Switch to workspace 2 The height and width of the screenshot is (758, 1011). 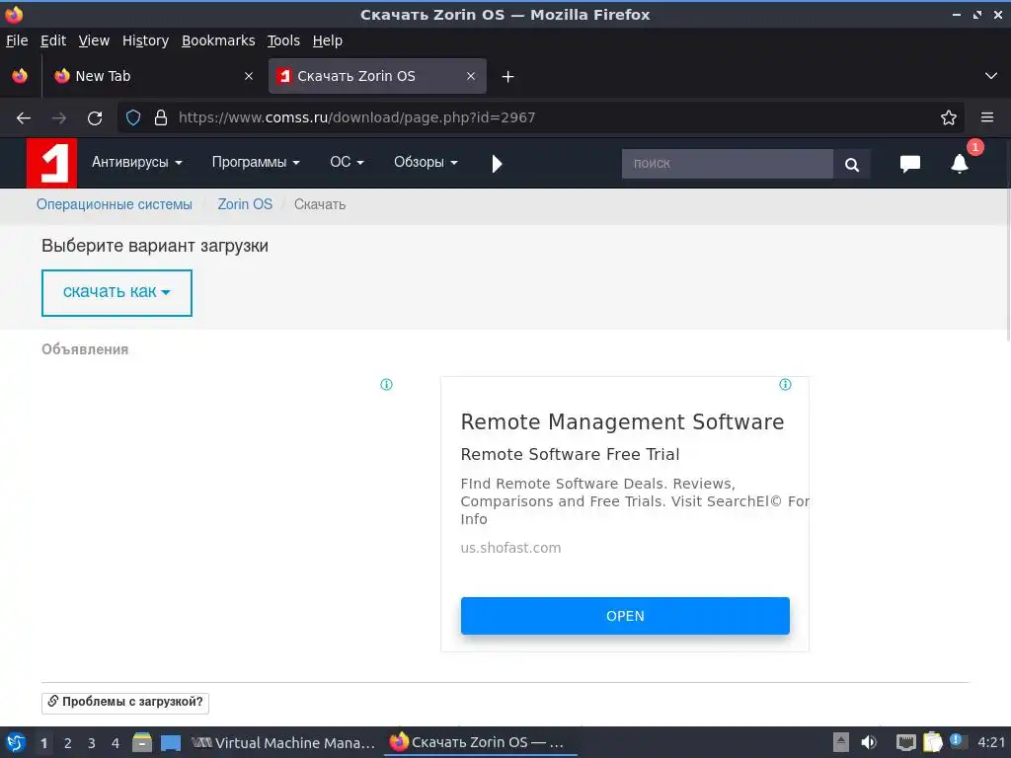68,743
